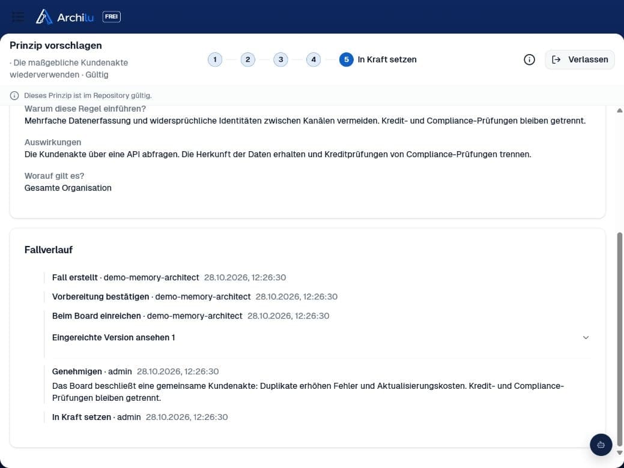Go to wizard step 4
The width and height of the screenshot is (624, 468).
click(x=313, y=59)
